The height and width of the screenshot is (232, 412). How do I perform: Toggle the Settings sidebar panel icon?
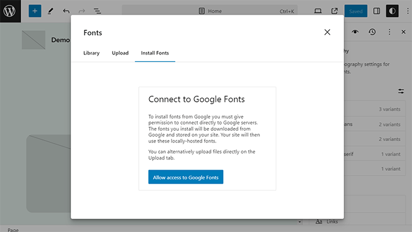376,11
